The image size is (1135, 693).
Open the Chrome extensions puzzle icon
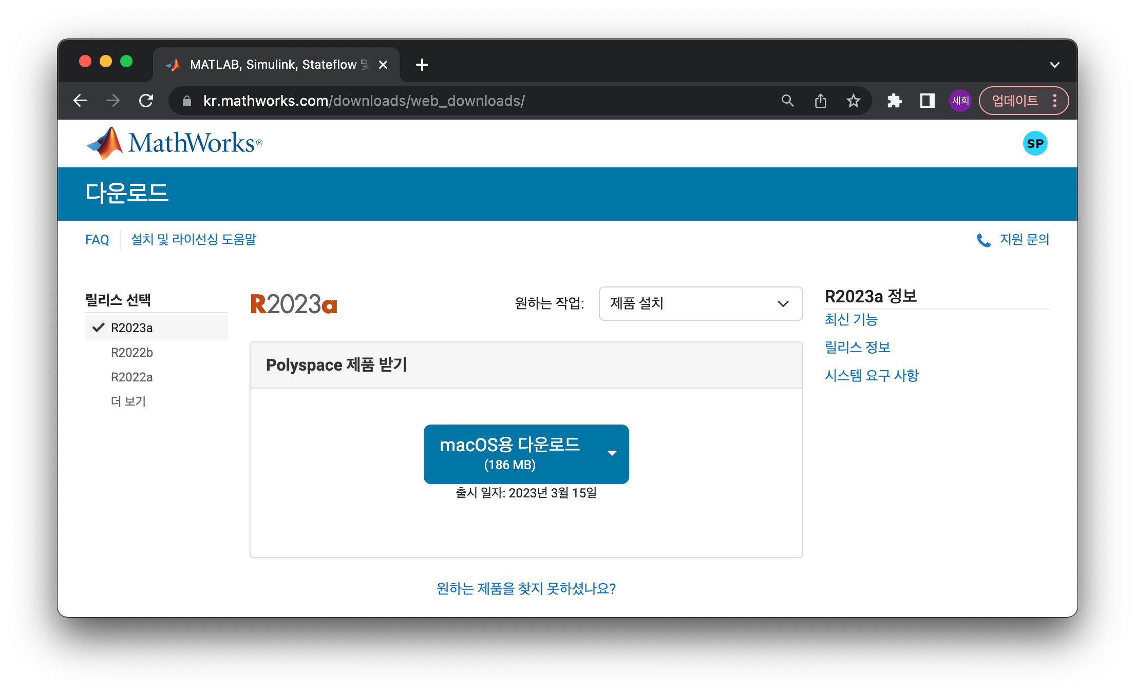tap(894, 101)
